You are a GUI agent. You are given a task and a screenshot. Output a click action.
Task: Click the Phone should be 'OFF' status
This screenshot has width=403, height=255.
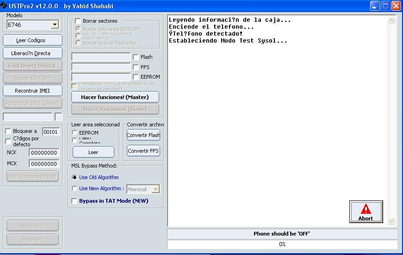[x=282, y=234]
